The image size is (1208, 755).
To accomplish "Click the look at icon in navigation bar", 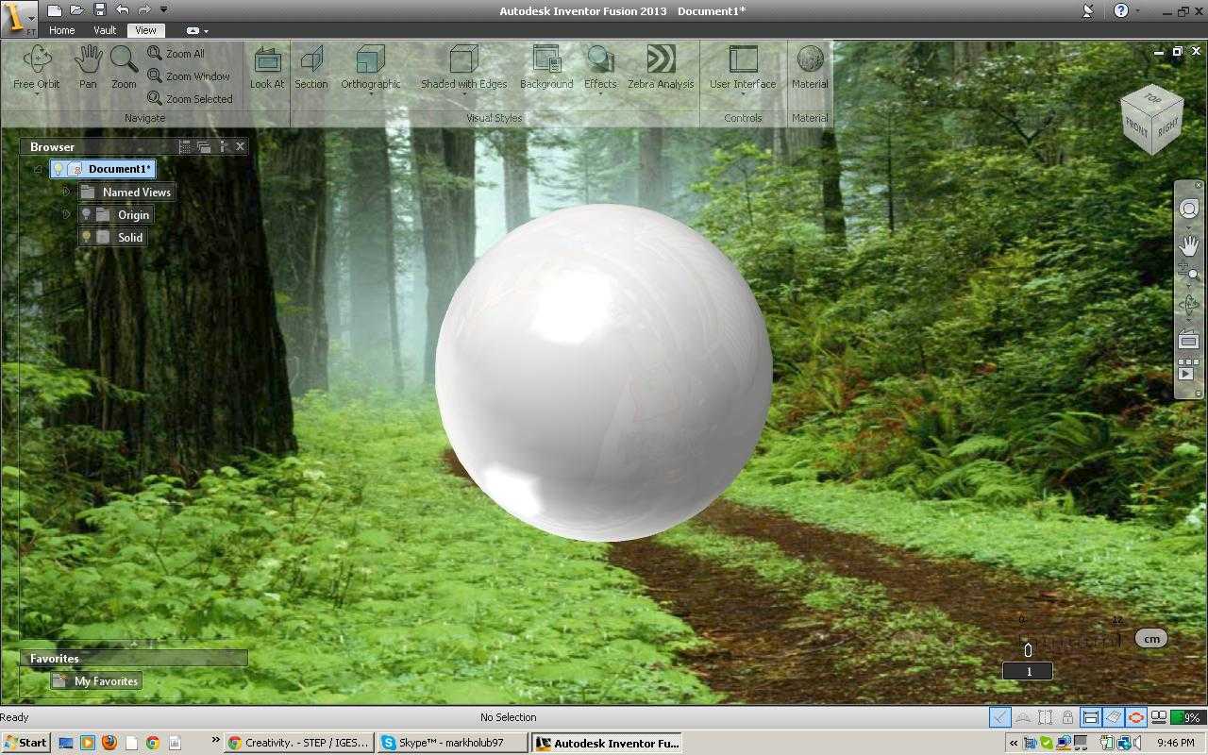I will click(x=1188, y=339).
